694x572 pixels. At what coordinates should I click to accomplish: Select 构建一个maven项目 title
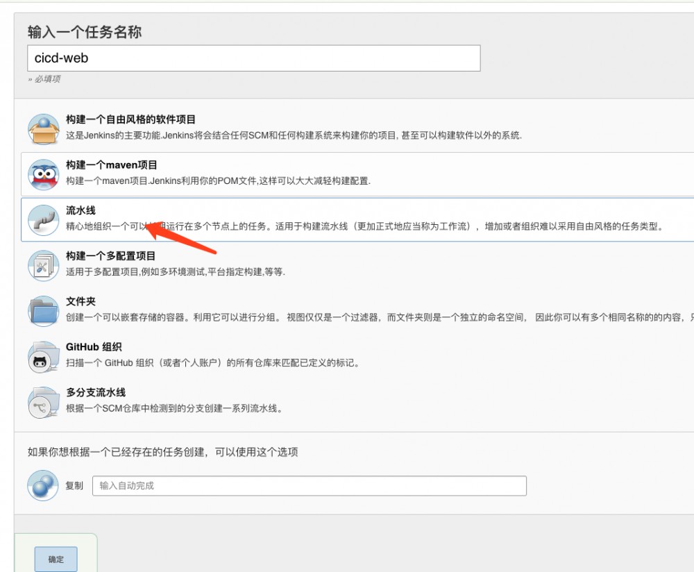point(112,165)
